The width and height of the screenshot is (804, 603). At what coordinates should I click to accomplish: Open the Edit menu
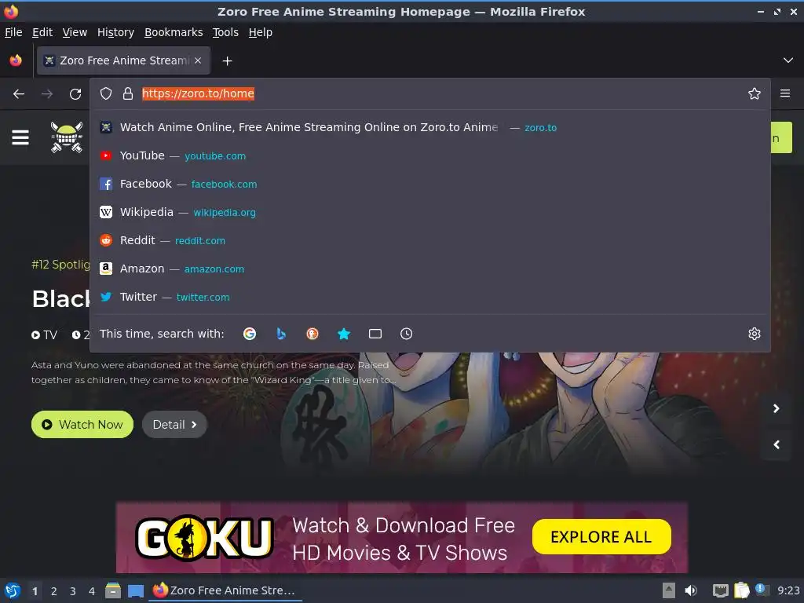42,32
